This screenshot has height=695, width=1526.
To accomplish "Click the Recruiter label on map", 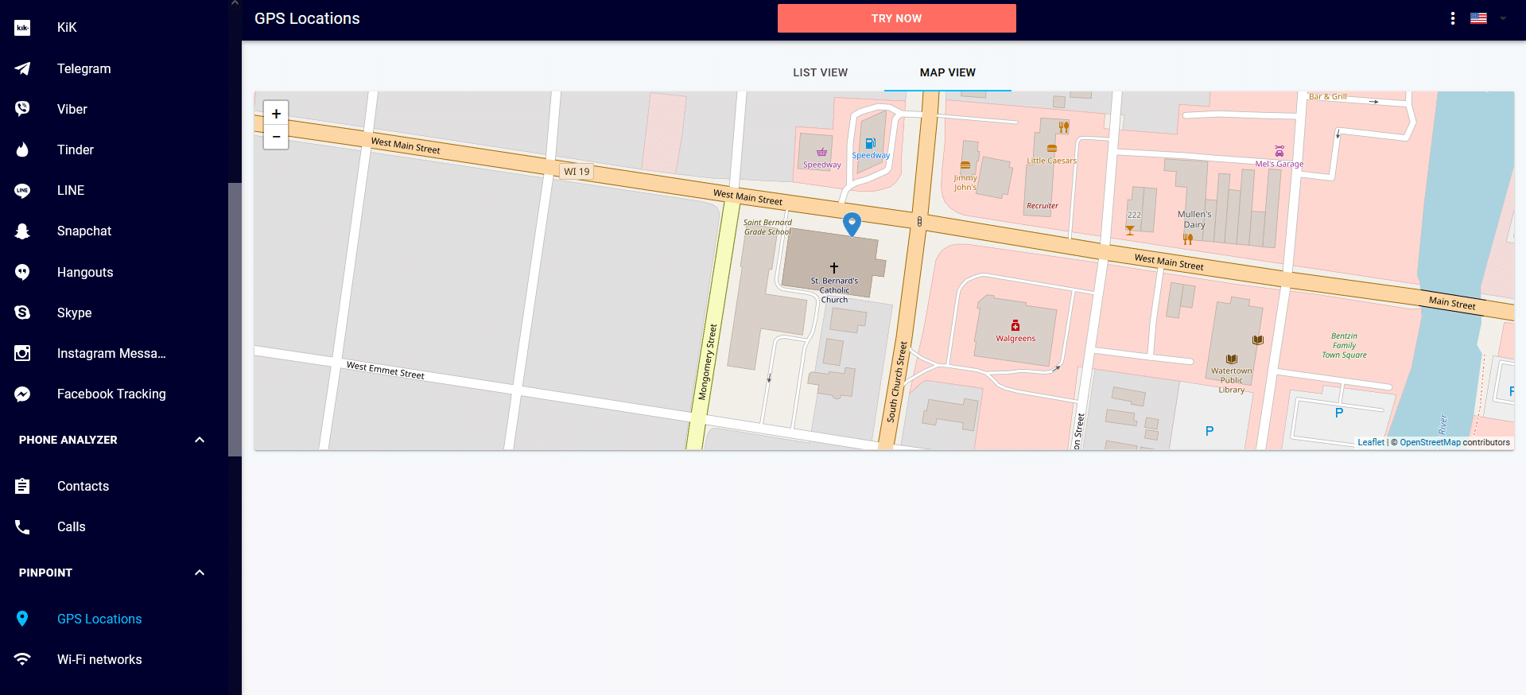I will tap(1043, 205).
